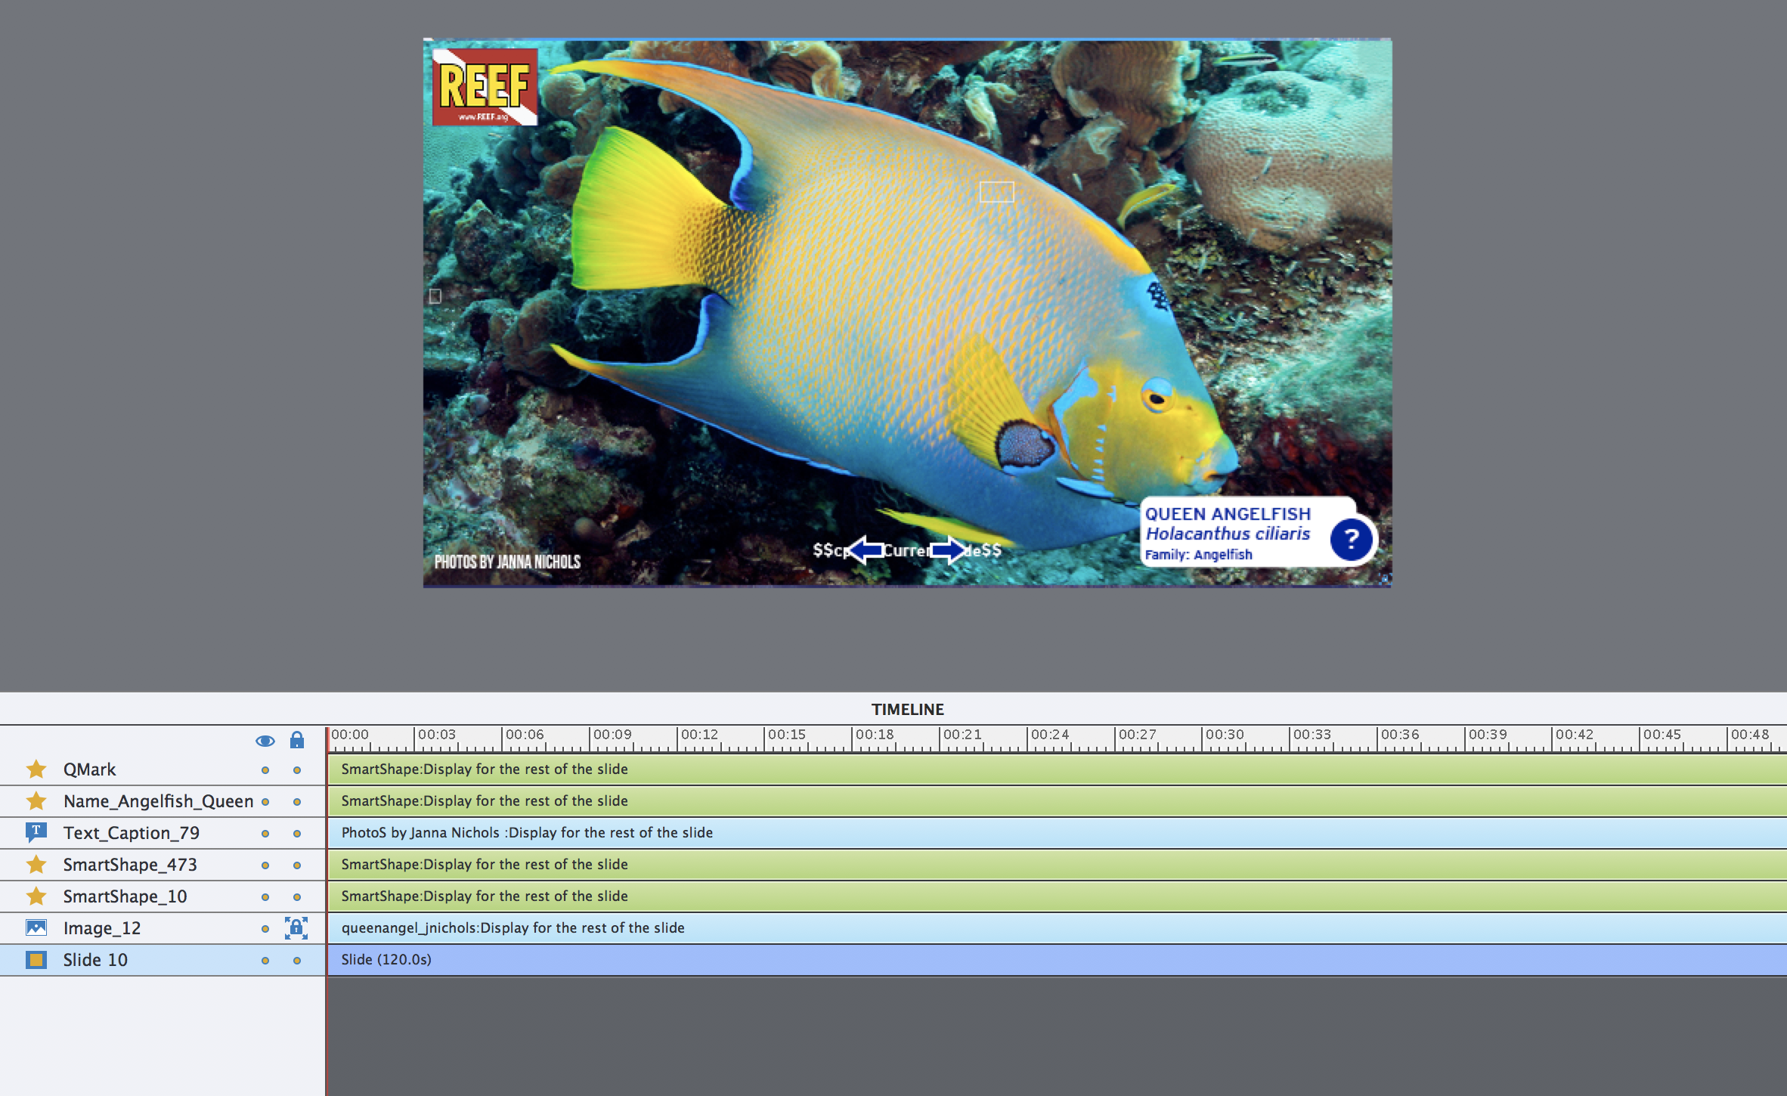Click the TIMELINE panel title
The image size is (1787, 1096).
(x=907, y=709)
